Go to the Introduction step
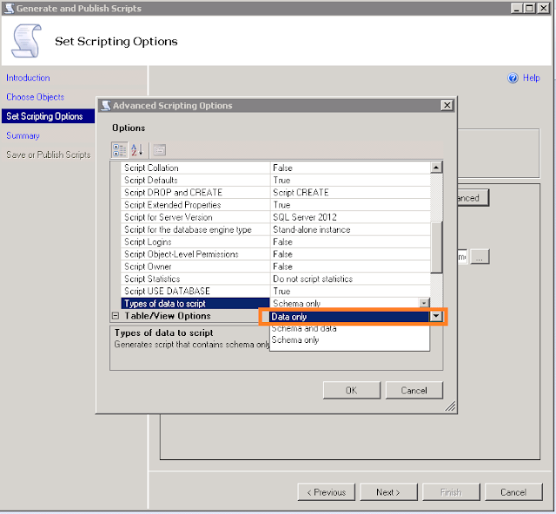The width and height of the screenshot is (556, 514). tap(28, 77)
